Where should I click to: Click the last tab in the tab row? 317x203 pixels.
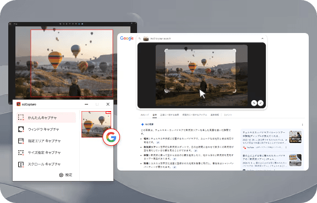228,115
